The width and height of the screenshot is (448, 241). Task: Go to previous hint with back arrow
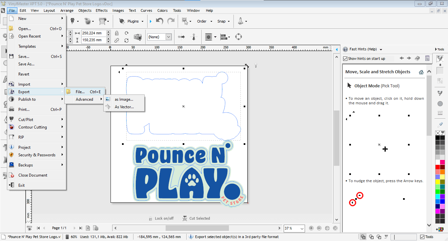pyautogui.click(x=402, y=58)
